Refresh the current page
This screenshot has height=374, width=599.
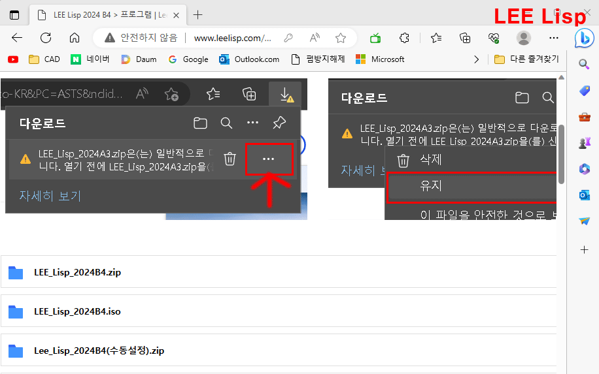46,38
